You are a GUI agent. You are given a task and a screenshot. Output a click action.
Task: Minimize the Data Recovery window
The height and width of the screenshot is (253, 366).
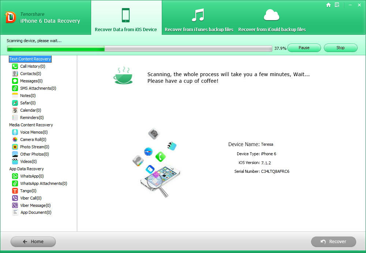[350, 5]
